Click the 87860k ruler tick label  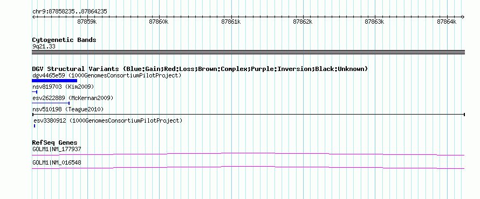159,22
